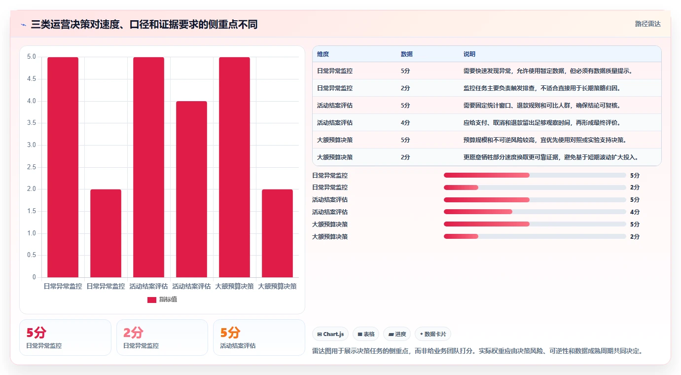This screenshot has width=681, height=375.
Task: Select the 活动结案评估 chart bar with value 5
Action: (x=148, y=167)
